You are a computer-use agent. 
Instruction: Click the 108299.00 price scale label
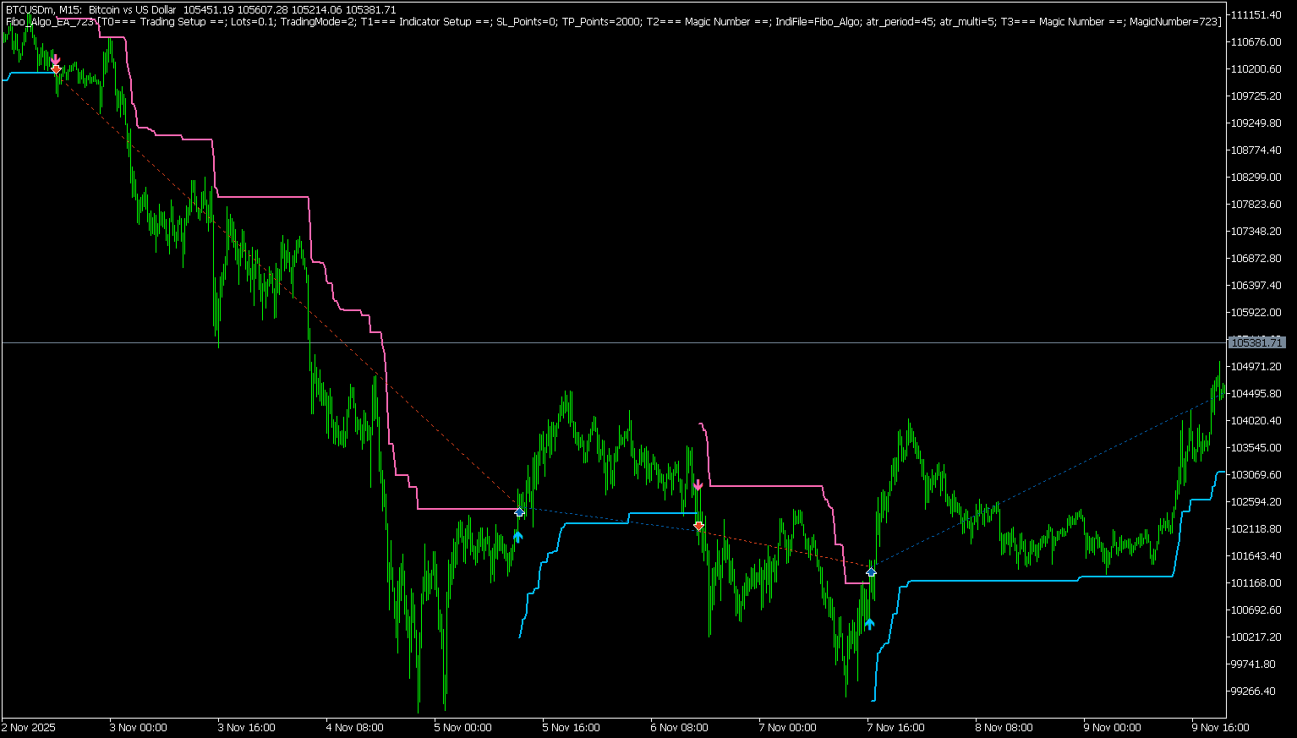(x=1256, y=177)
